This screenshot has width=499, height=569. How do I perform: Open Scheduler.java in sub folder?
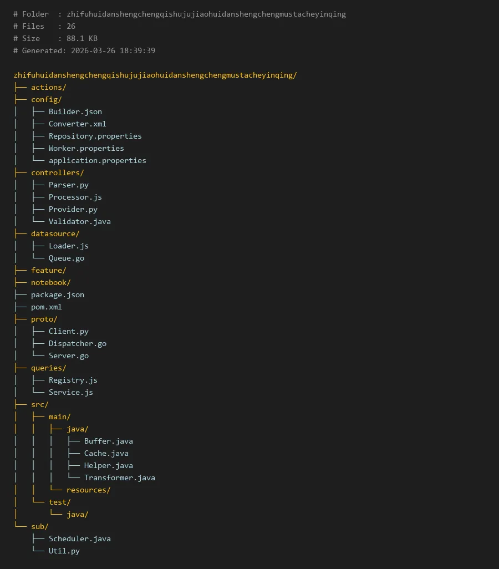(79, 538)
